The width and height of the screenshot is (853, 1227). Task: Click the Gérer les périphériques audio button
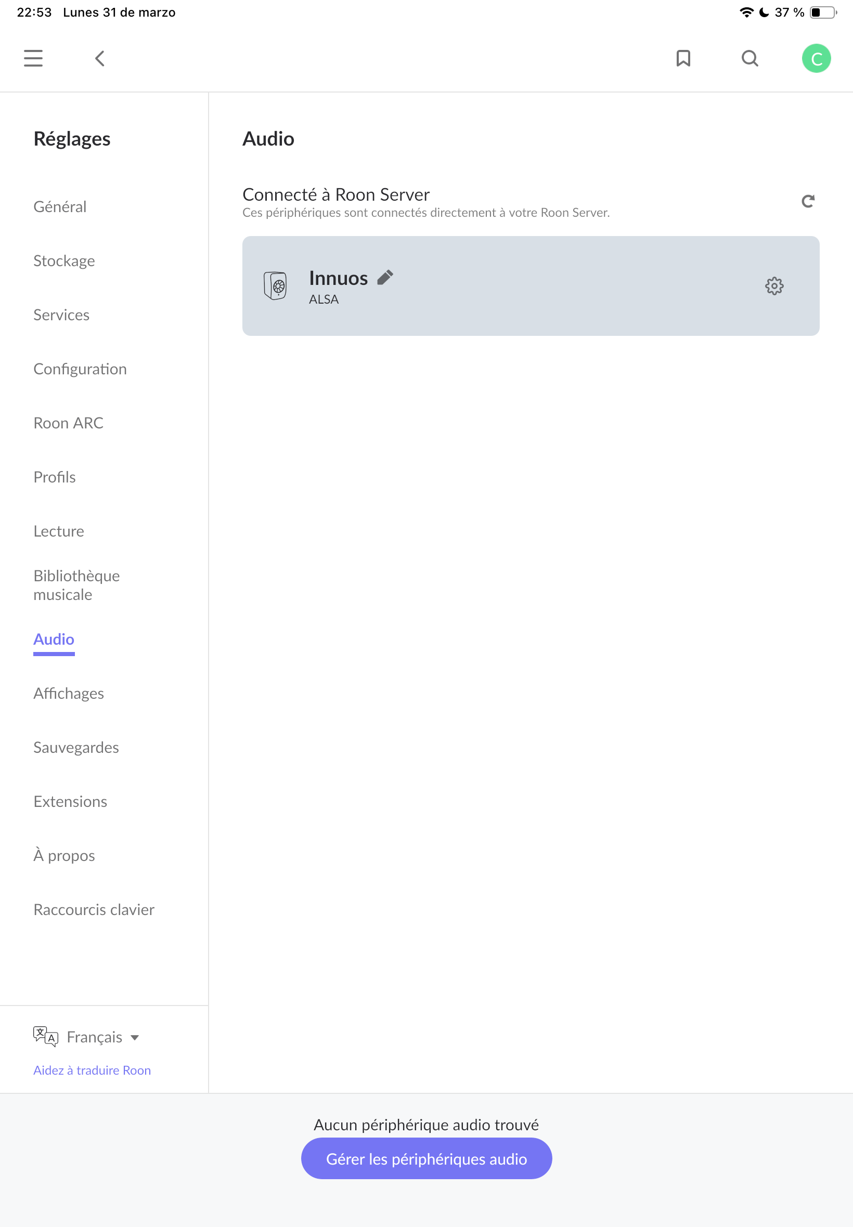point(426,1158)
